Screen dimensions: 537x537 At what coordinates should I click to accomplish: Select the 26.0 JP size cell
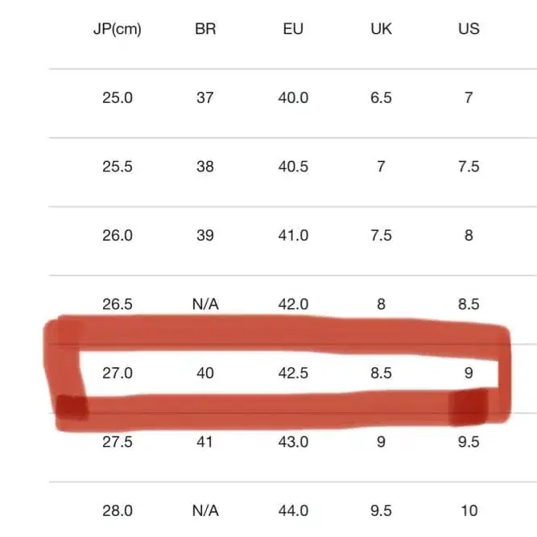click(118, 236)
